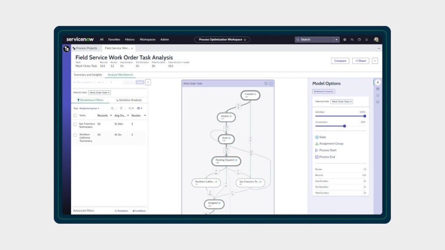This screenshot has height=250, width=445.
Task: Open the notifications bell icon
Action: pos(367,39)
